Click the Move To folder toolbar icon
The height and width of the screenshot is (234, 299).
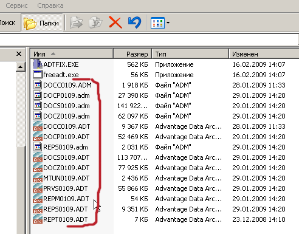(76, 22)
